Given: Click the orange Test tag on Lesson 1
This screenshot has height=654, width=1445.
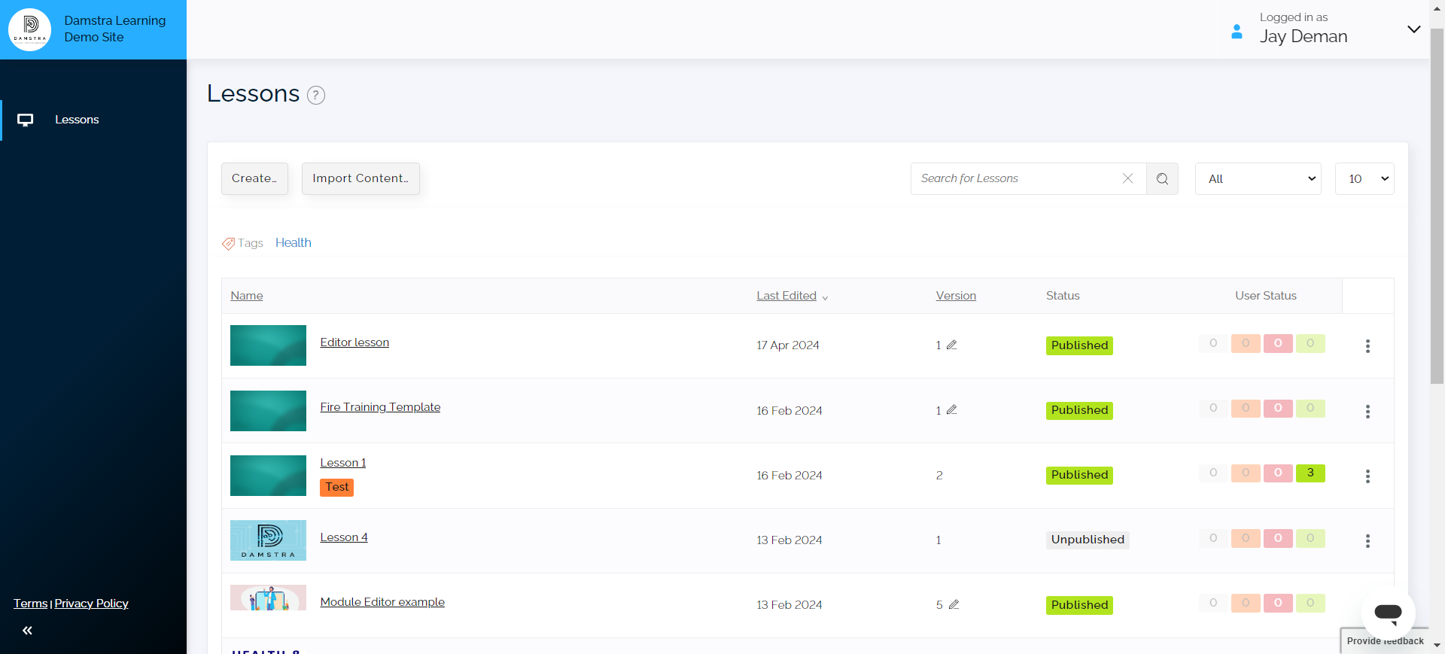Looking at the screenshot, I should (x=337, y=487).
